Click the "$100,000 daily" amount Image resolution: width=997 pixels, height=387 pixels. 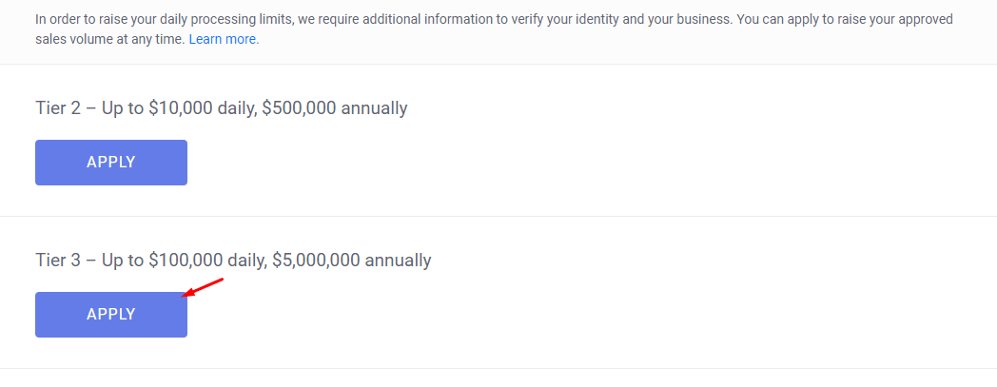point(208,260)
